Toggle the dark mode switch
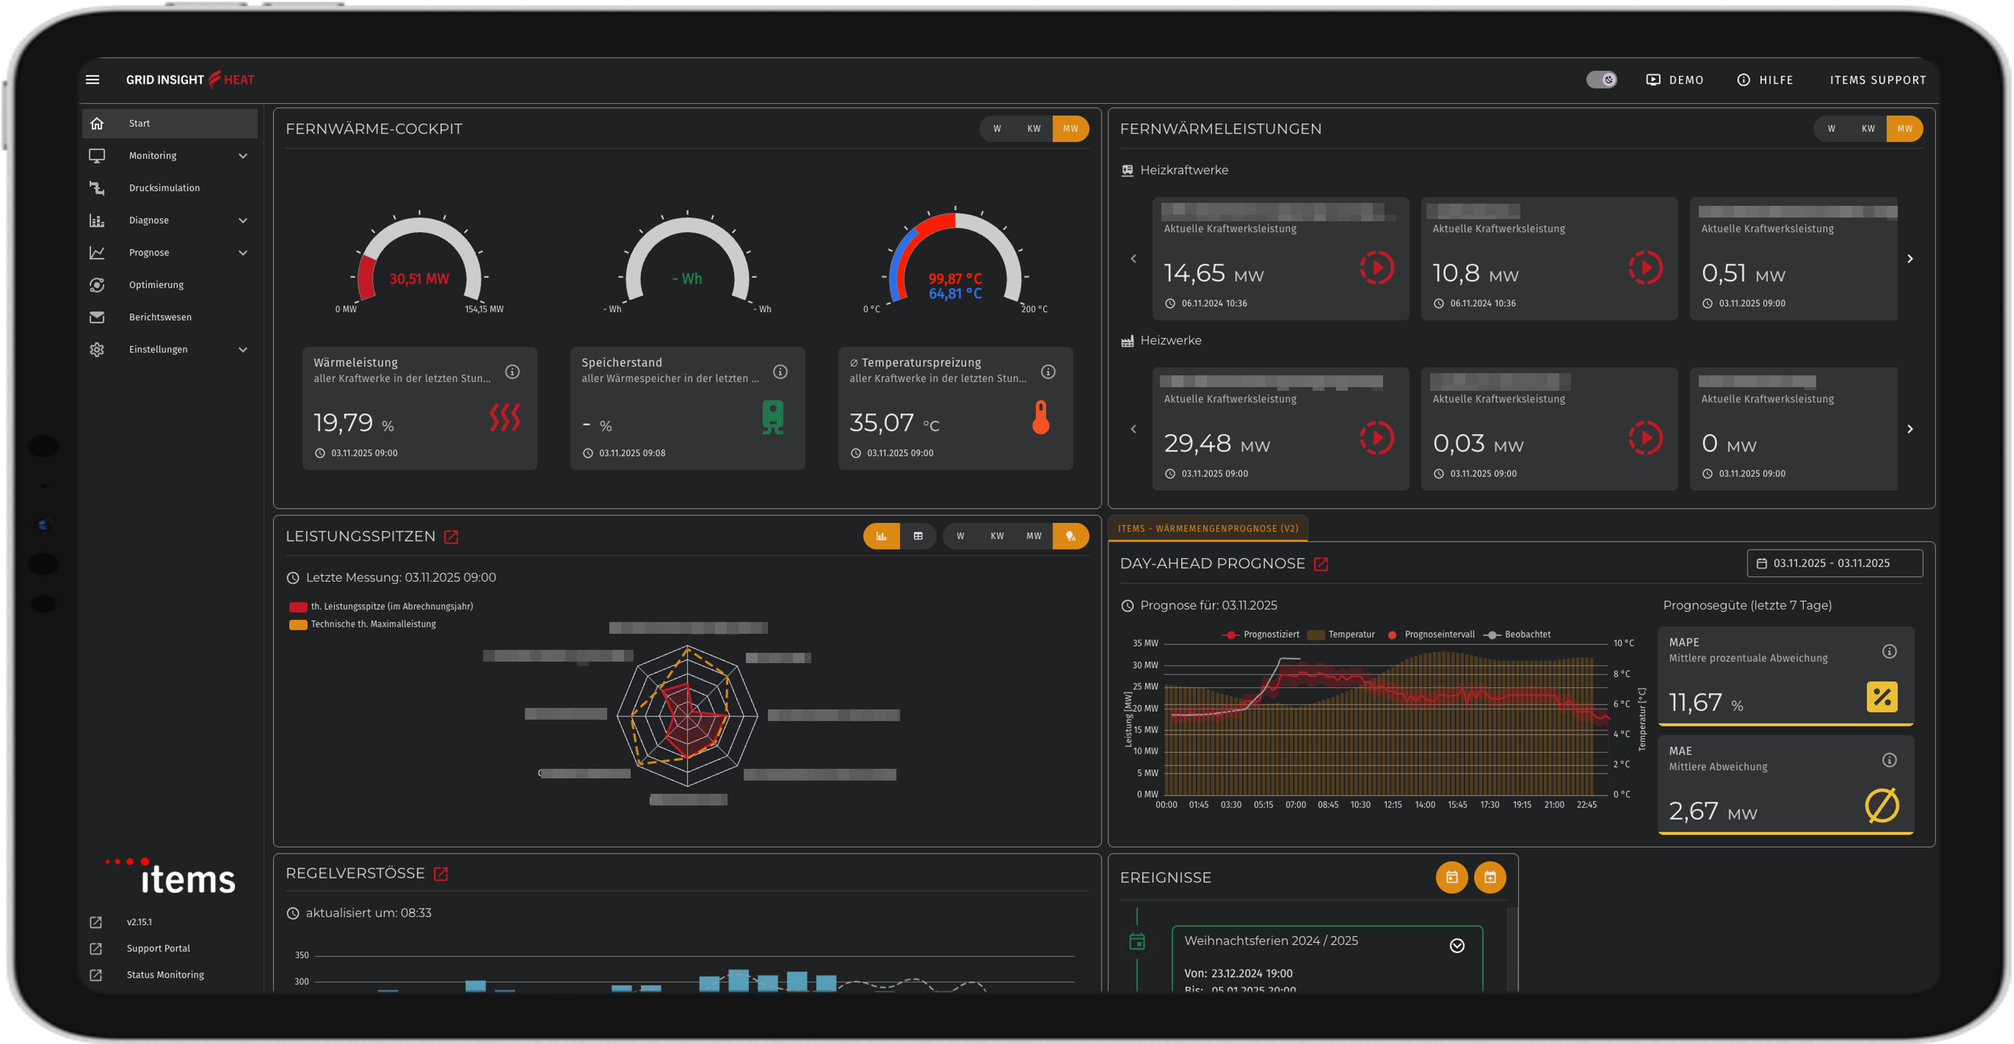Screen dimensions: 2014x1044 click(1601, 80)
